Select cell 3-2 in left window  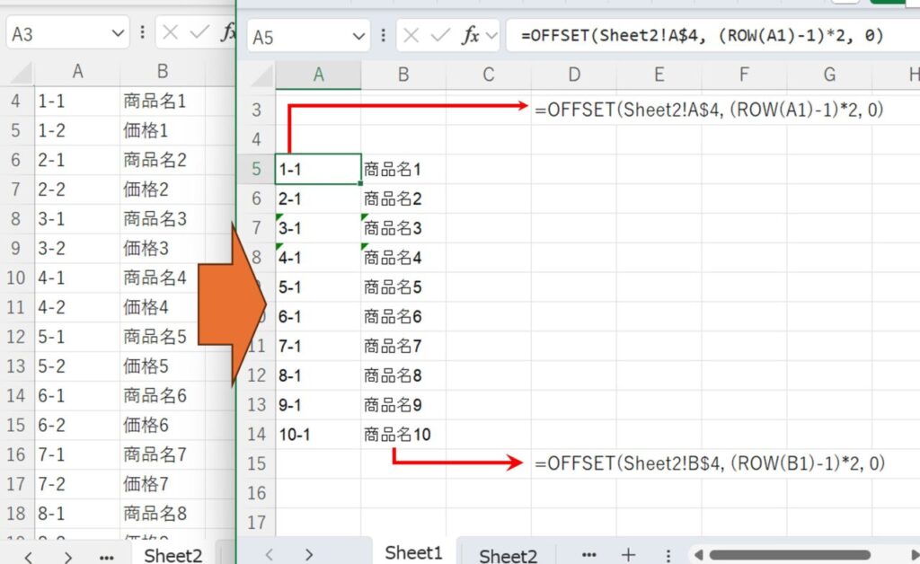[x=77, y=248]
